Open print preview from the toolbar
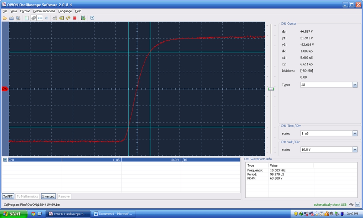363x218 pixels. 18,18
